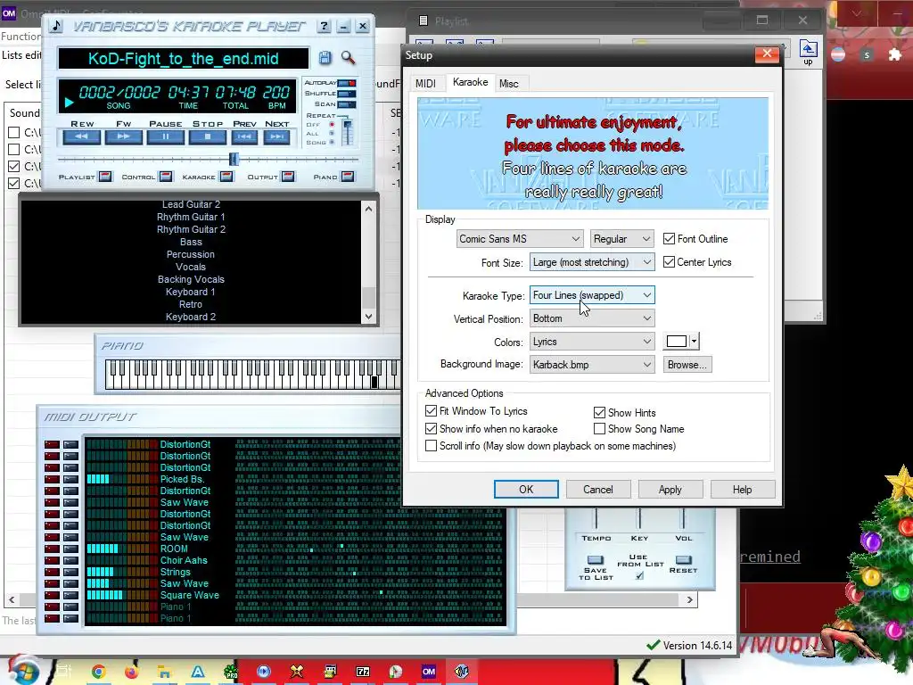Toggle the Control window button

pyautogui.click(x=166, y=177)
